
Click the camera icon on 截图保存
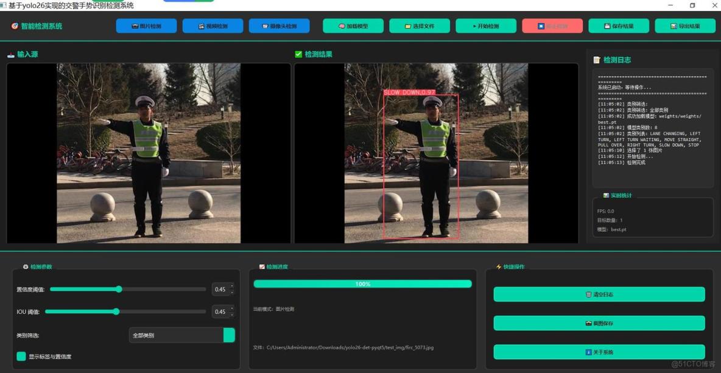pos(588,323)
